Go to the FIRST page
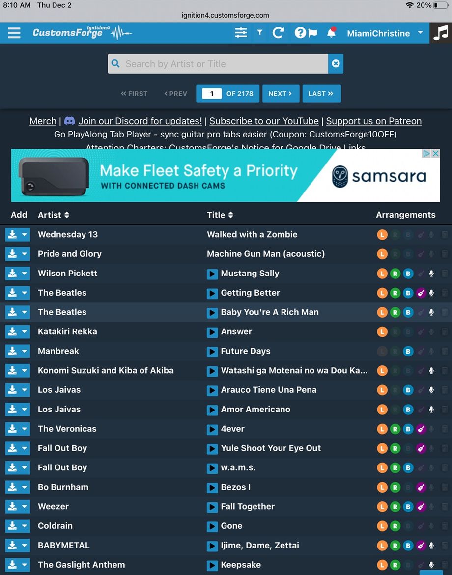452x575 pixels. pos(134,93)
